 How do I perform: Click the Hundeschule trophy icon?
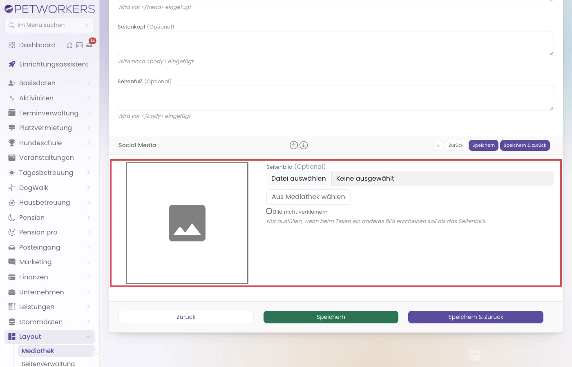12,143
